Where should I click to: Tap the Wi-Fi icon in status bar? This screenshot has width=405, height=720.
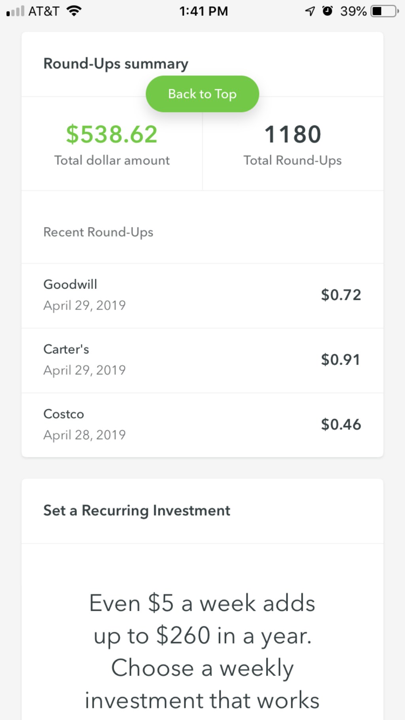tap(74, 11)
